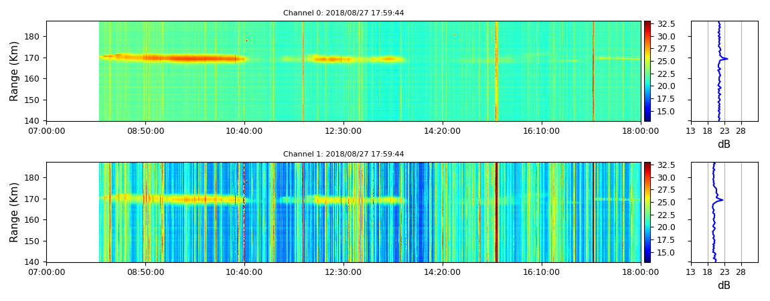Click the Channel 0 colorbar
770x301 pixels.
coord(647,71)
